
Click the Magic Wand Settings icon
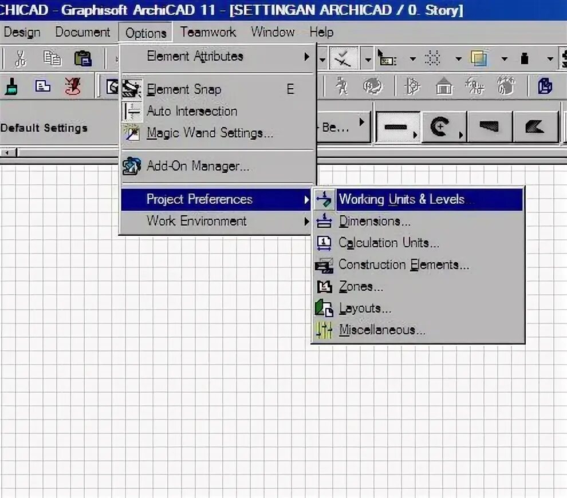[x=132, y=133]
